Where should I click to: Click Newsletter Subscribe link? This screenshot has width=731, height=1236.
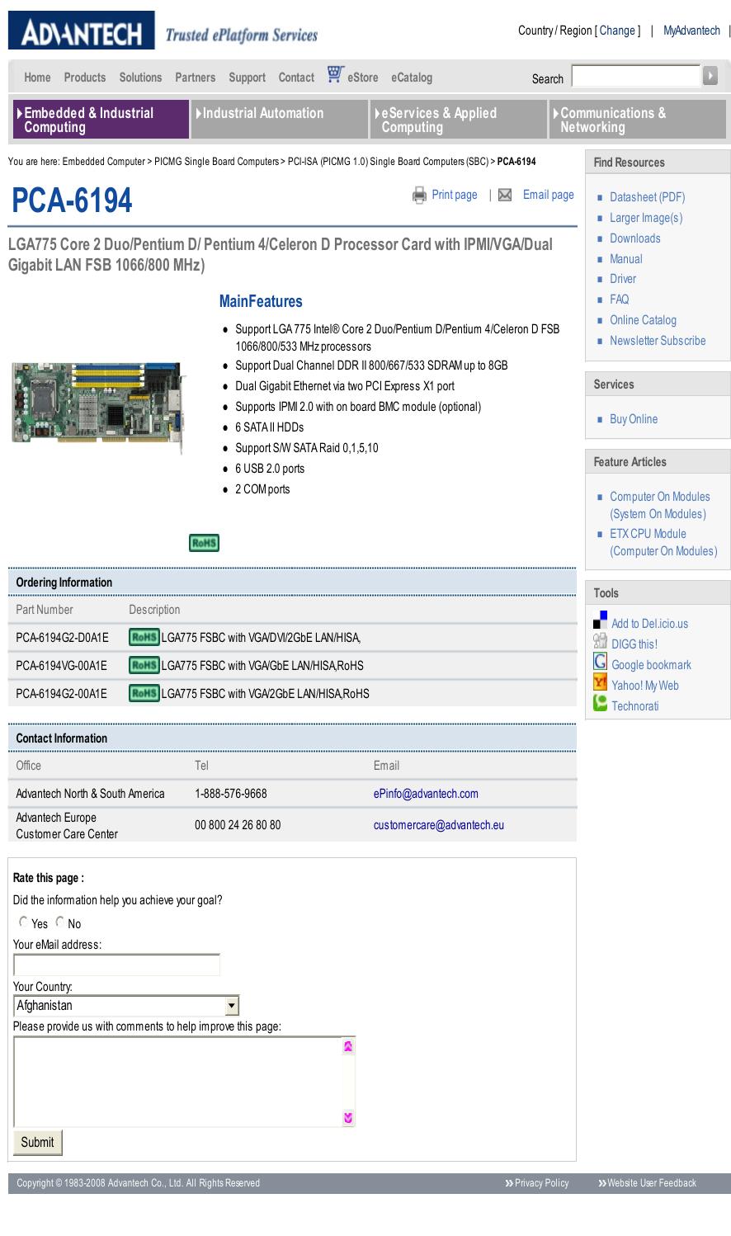click(x=658, y=341)
